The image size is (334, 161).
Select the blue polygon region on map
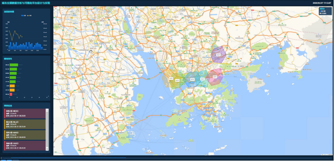192,79
